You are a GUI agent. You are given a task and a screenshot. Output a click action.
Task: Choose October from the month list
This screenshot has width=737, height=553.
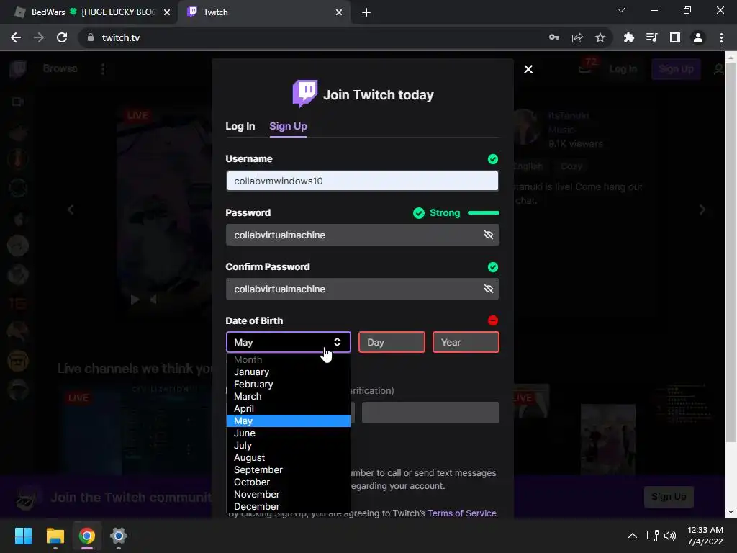click(x=289, y=482)
